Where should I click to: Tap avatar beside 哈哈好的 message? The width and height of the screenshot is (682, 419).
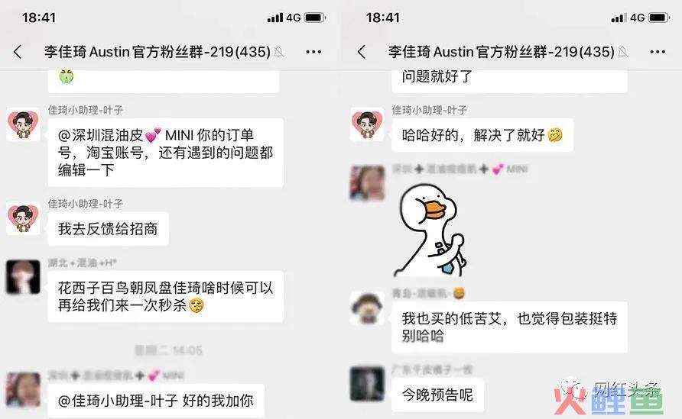[367, 124]
